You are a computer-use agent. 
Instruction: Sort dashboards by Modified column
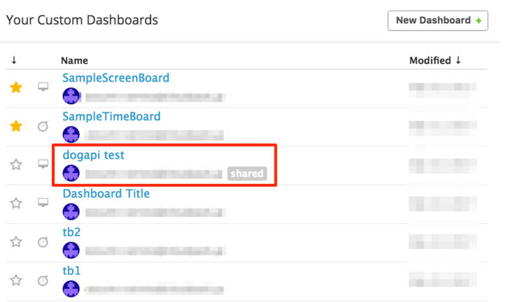(x=435, y=60)
